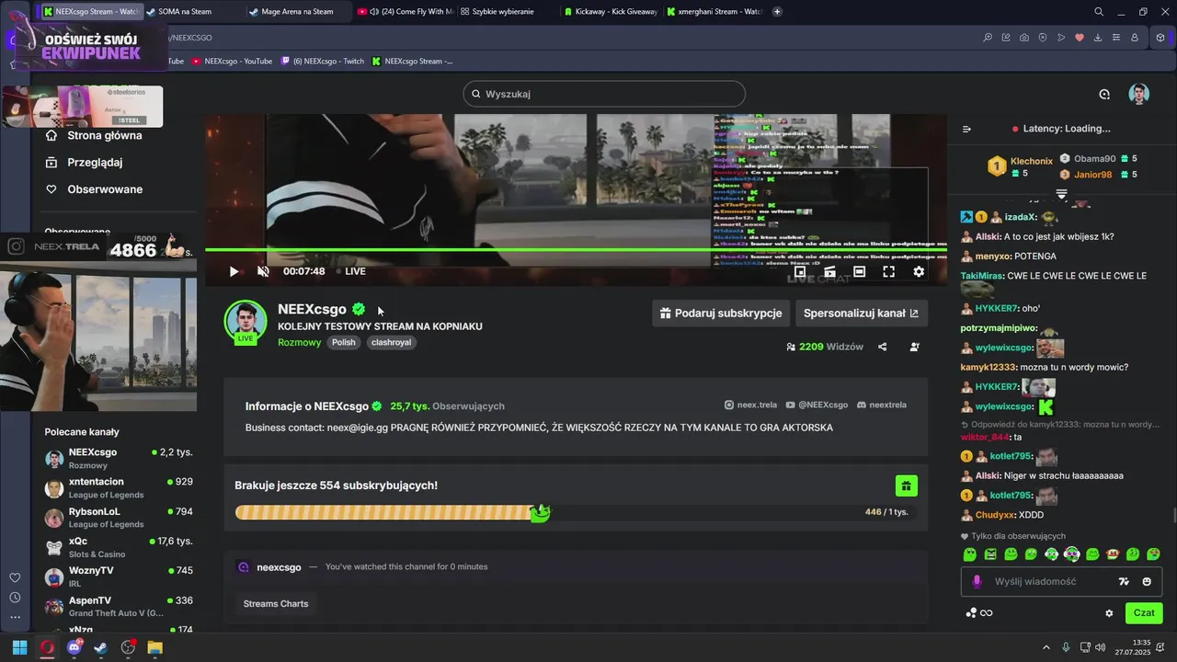This screenshot has width=1177, height=662.
Task: Send message with the Czat button
Action: click(x=1144, y=612)
